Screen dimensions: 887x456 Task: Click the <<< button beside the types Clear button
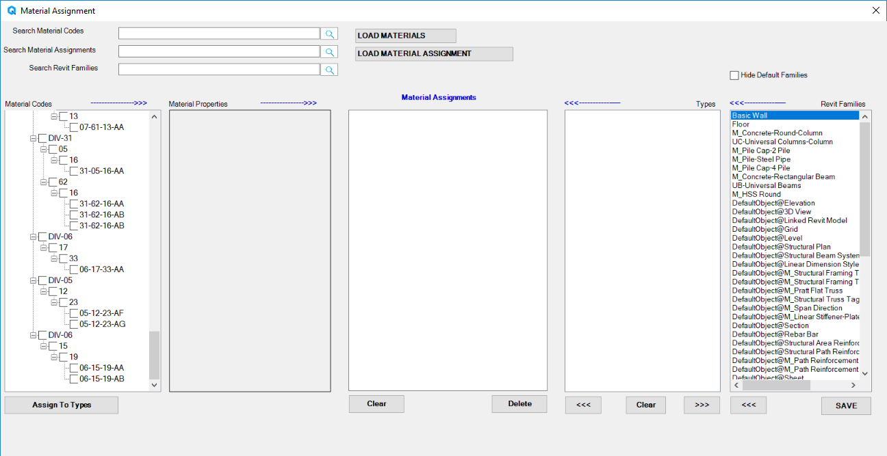coord(583,405)
